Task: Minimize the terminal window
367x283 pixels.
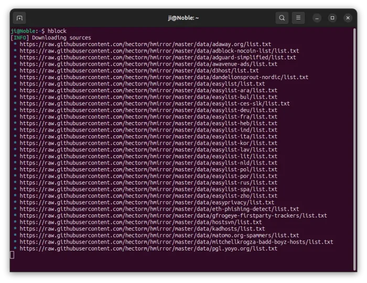Action: 317,18
